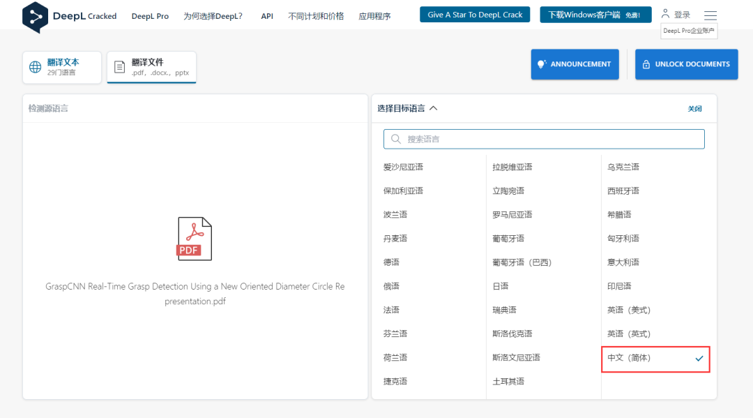The height and width of the screenshot is (418, 753).
Task: Select 俄语 as target language
Action: click(391, 286)
